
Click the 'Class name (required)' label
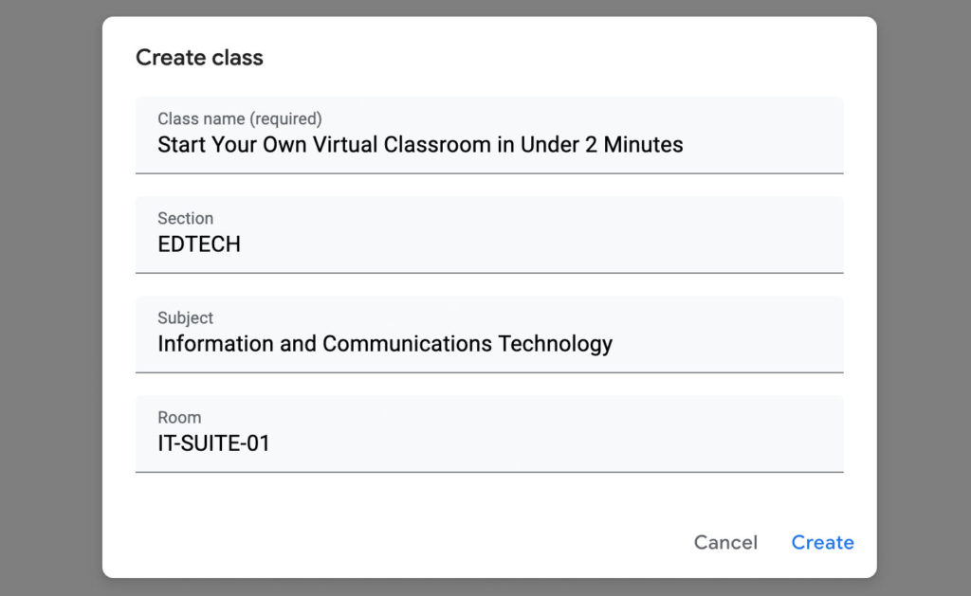[x=238, y=118]
